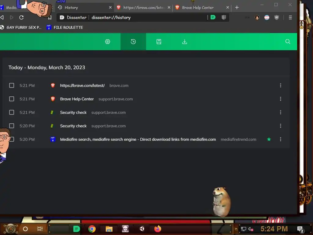
Task: Click the bookmark icon beside the address bar
Action: [x=50, y=17]
